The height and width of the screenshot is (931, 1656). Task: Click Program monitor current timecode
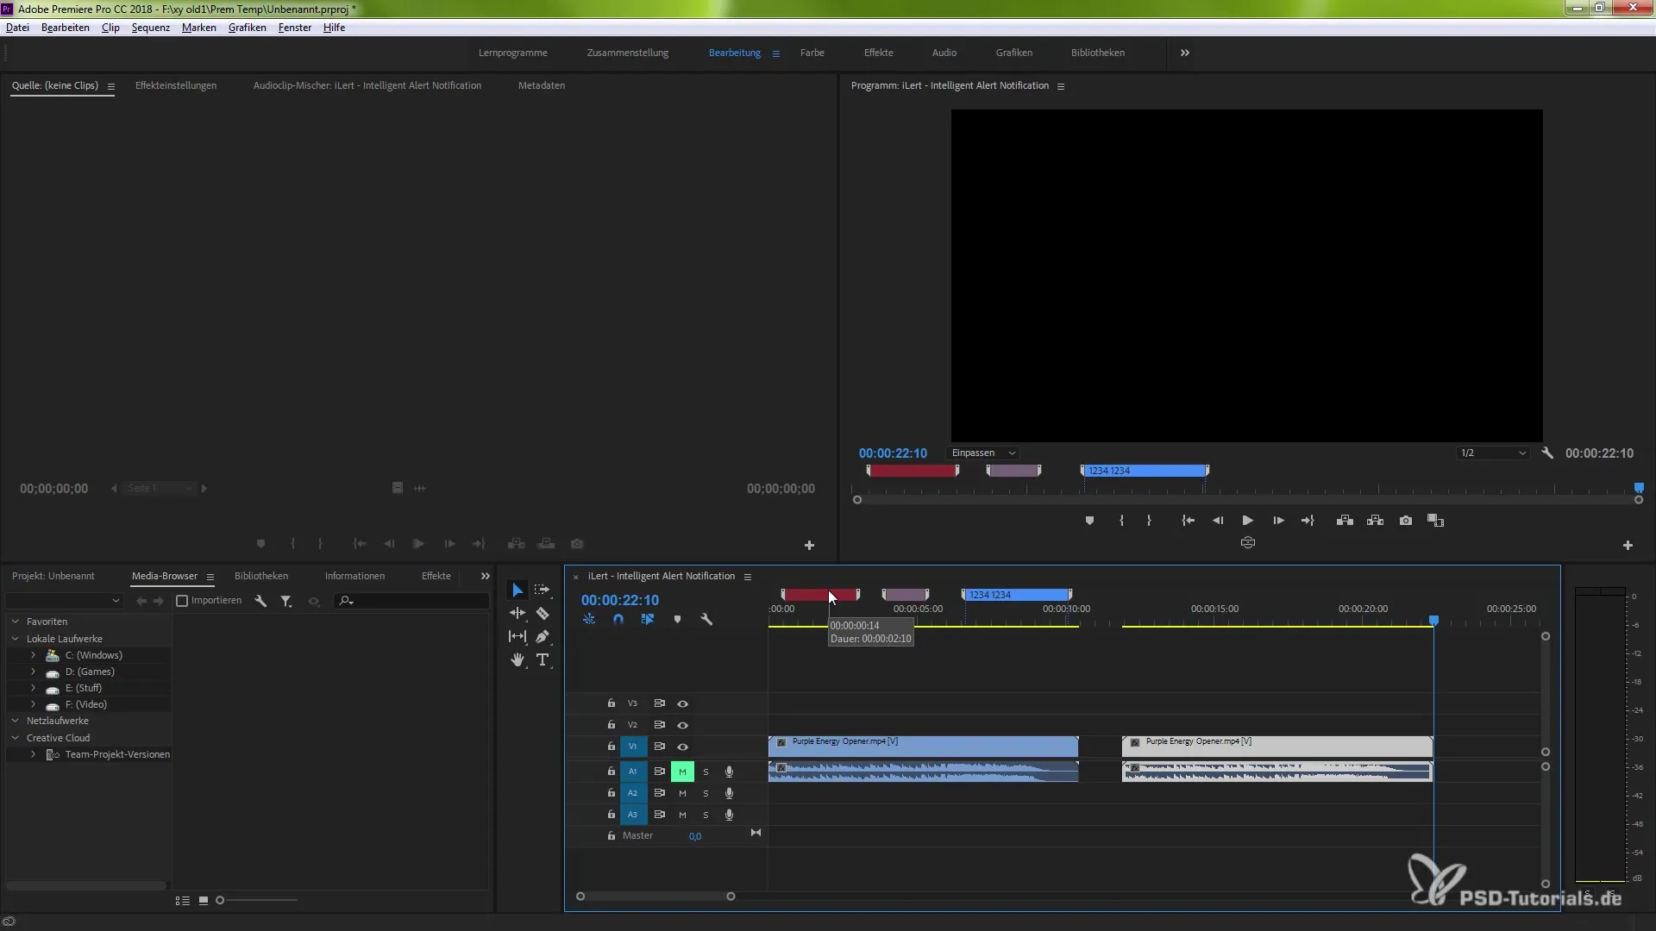tap(893, 453)
